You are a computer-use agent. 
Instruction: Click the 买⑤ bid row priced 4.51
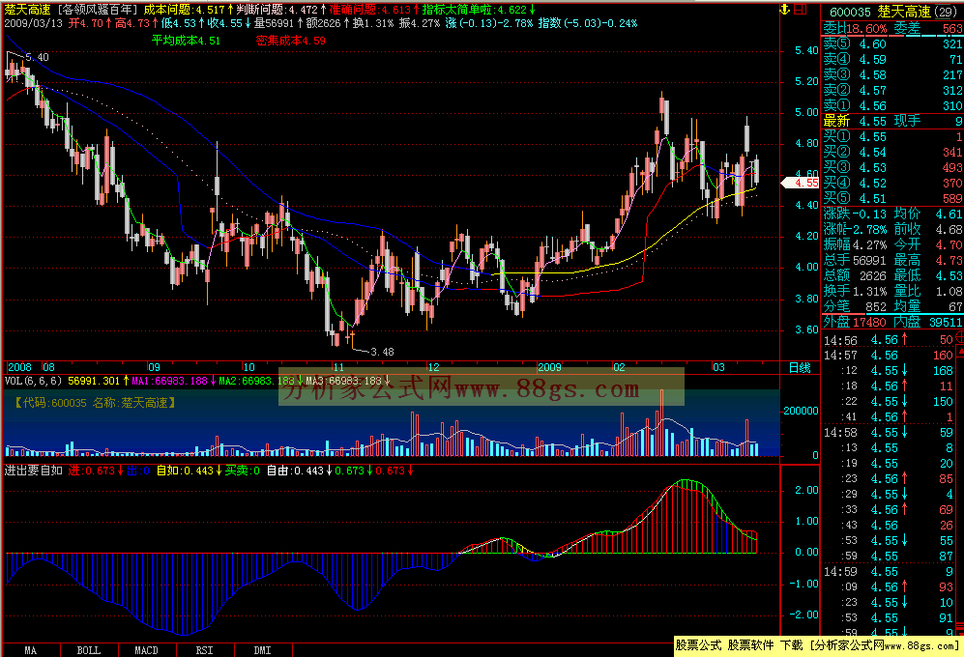[892, 198]
